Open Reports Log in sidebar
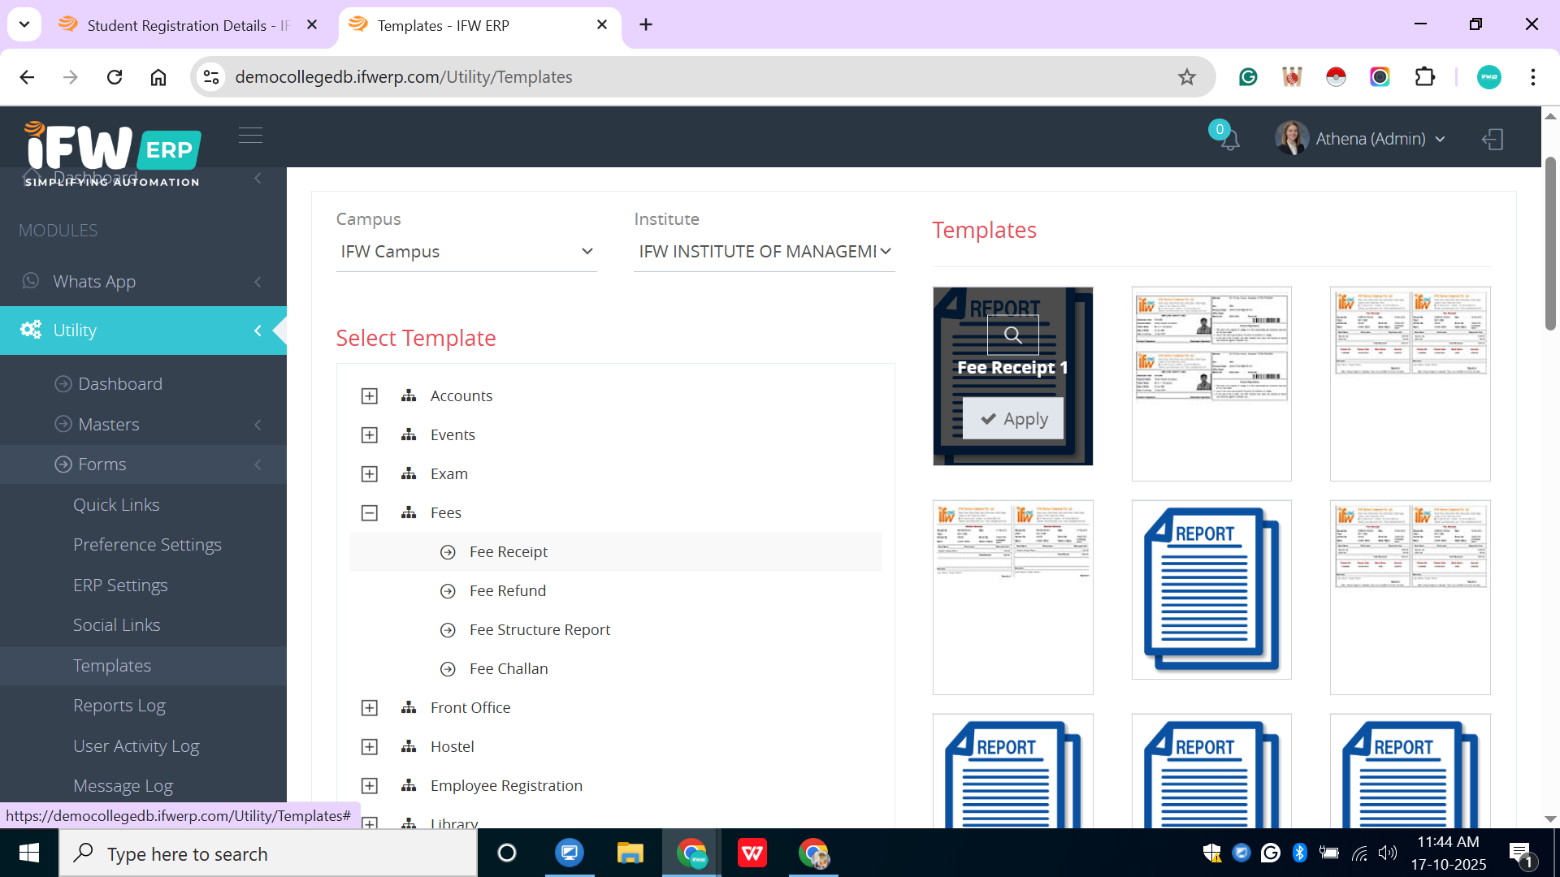This screenshot has width=1560, height=877. point(119,706)
